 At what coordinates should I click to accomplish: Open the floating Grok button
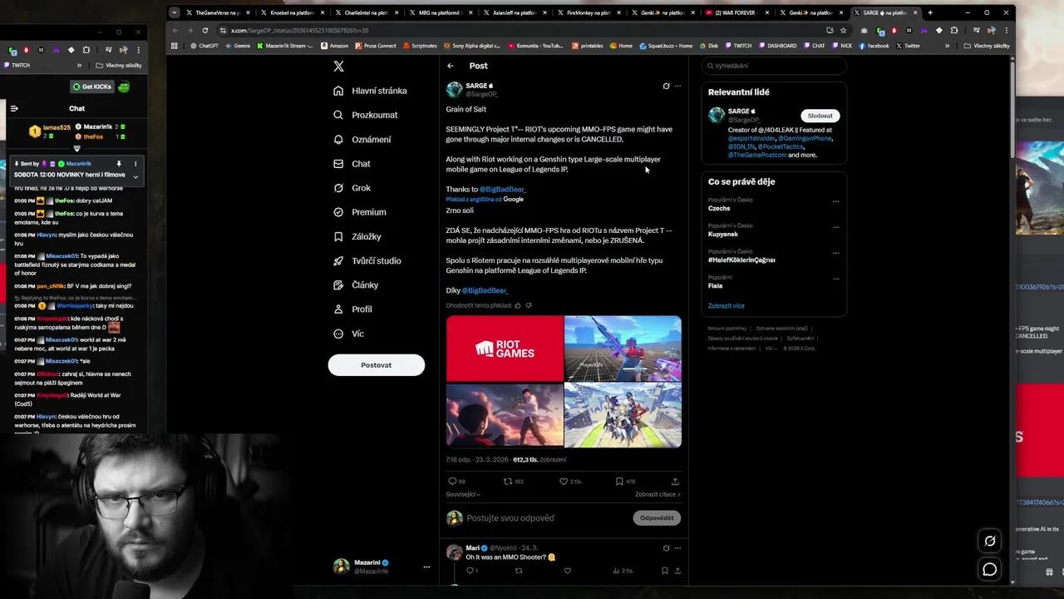click(990, 542)
